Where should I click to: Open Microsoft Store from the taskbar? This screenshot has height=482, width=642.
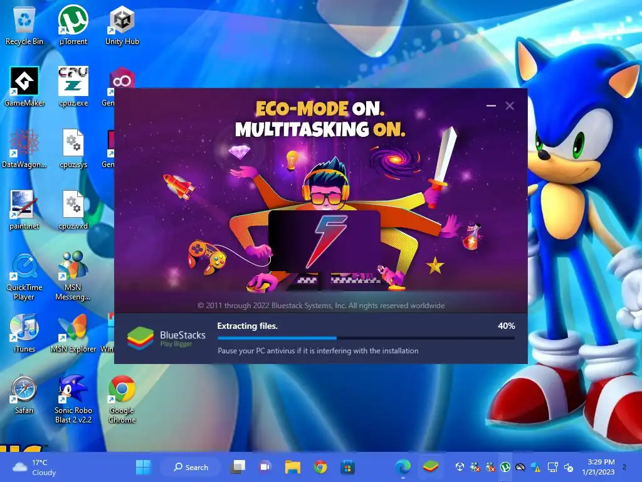[x=347, y=467]
